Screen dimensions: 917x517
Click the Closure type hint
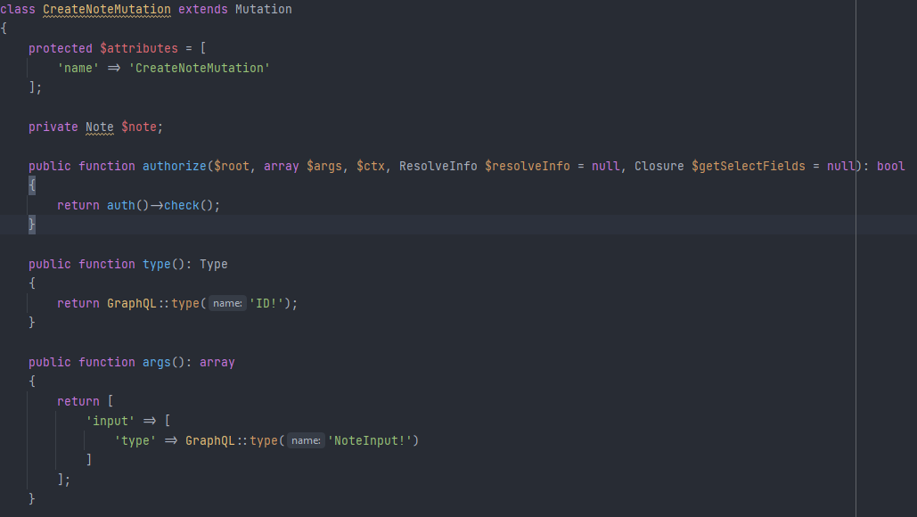click(x=659, y=166)
